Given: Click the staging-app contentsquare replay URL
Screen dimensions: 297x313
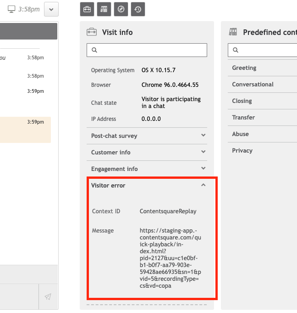Looking at the screenshot, I should coord(170,258).
